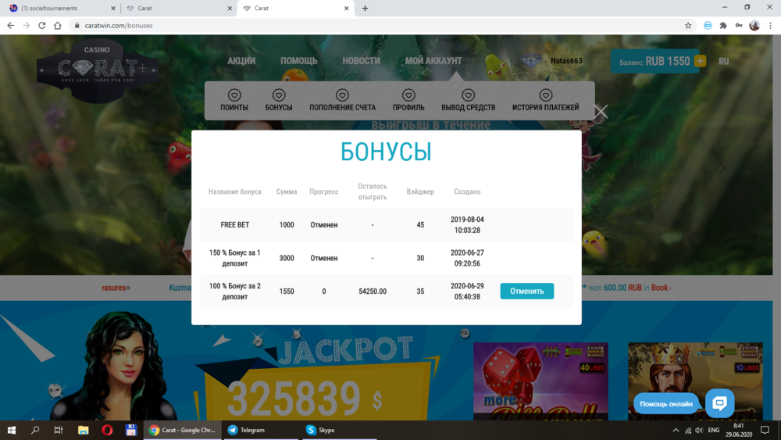Image resolution: width=781 pixels, height=440 pixels.
Task: Open the НОВОСТИ menu
Action: pos(361,61)
